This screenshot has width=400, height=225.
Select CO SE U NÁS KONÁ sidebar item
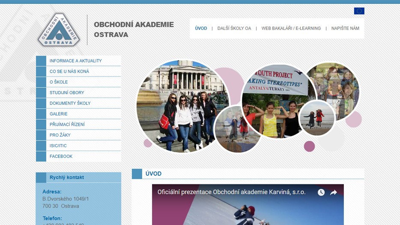(x=78, y=71)
